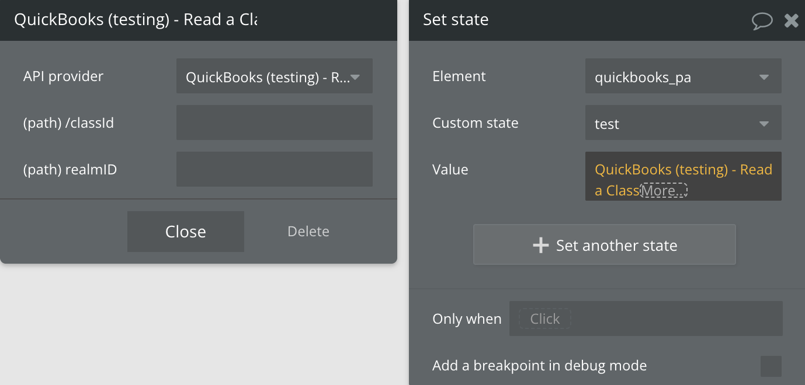Select the QuickBooks (testing) panel title bar
Screen dimensions: 805x385
(136, 20)
